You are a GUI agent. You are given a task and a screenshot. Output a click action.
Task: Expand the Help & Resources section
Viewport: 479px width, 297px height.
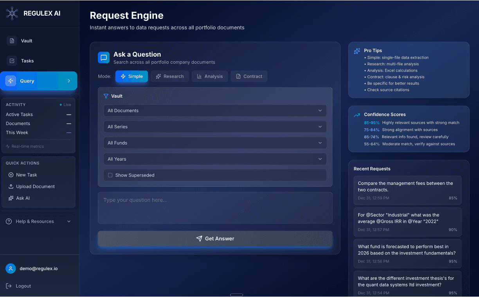[38, 221]
